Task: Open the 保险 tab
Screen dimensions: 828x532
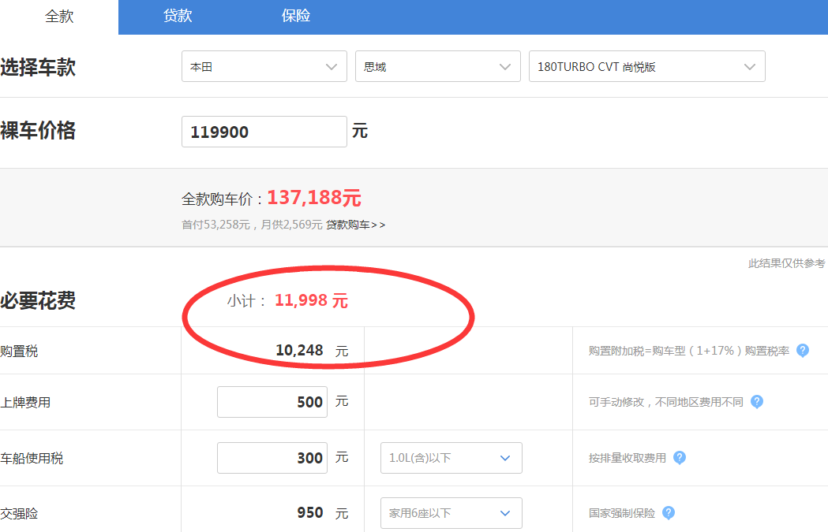Action: tap(296, 16)
